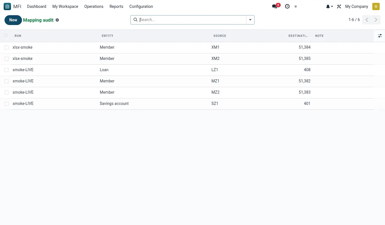Go to previous page arrow
The image size is (385, 225).
tap(367, 20)
